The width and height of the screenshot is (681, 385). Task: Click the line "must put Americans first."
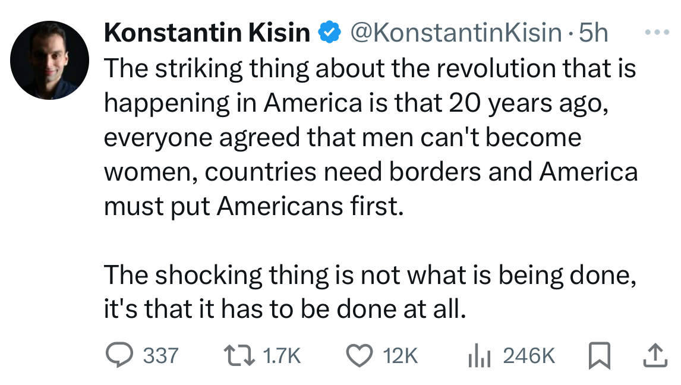[x=253, y=206]
